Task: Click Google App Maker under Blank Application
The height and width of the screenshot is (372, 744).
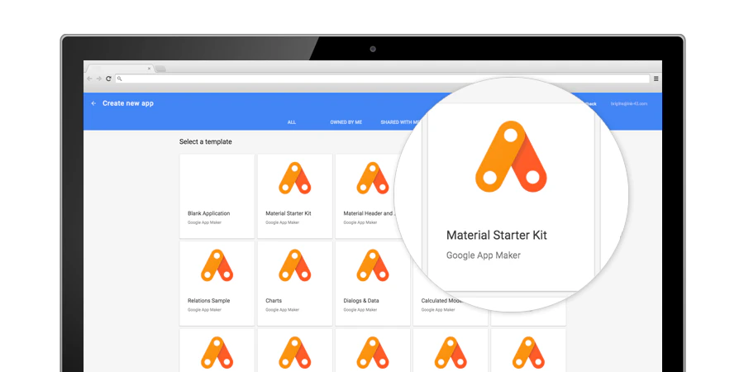Action: 204,222
